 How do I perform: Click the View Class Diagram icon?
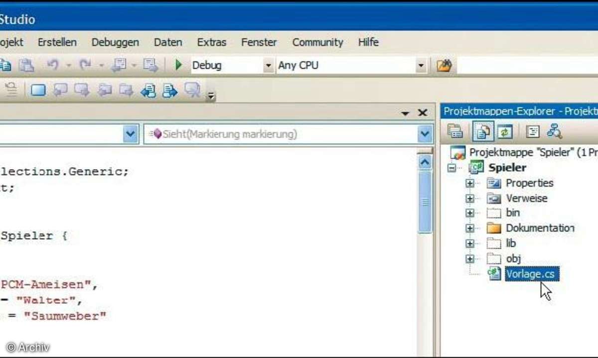[554, 131]
